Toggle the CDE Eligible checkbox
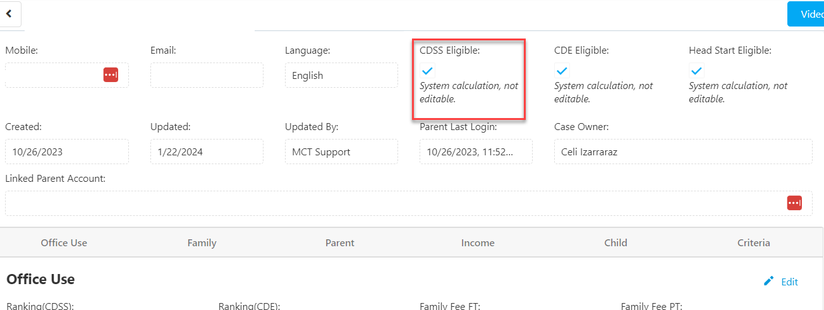The height and width of the screenshot is (310, 824). coord(562,71)
